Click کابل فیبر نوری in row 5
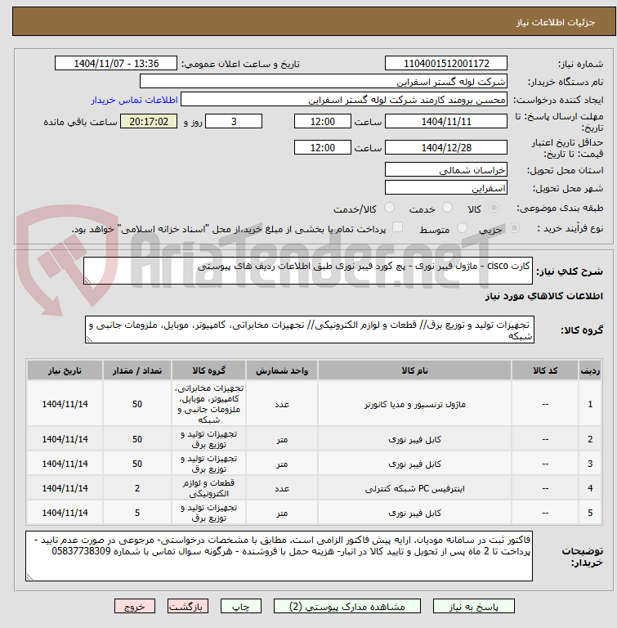The image size is (617, 628). point(415,513)
